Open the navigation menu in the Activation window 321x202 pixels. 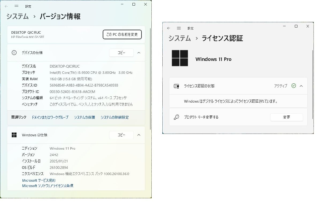click(x=179, y=28)
